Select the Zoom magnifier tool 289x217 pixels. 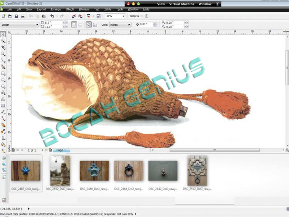(3, 54)
